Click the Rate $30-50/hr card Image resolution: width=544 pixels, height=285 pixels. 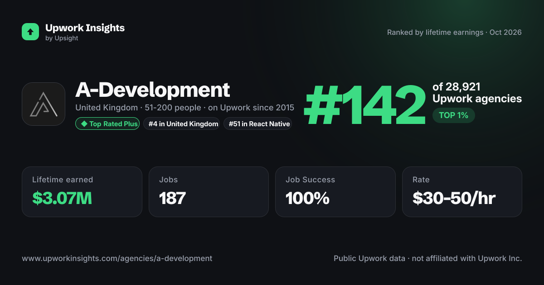pyautogui.click(x=462, y=192)
